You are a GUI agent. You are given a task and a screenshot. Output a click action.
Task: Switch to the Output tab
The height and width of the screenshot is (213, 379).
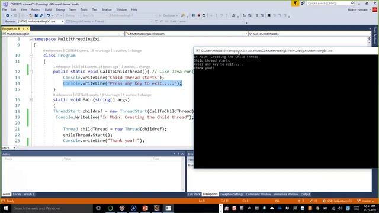306,194
